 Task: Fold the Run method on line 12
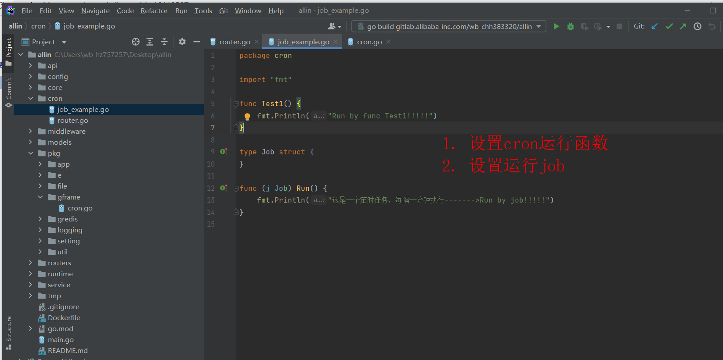[x=236, y=188]
